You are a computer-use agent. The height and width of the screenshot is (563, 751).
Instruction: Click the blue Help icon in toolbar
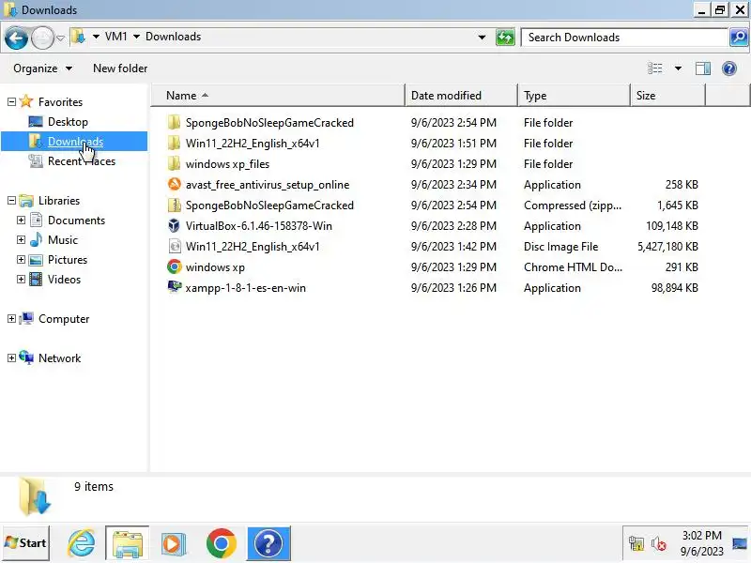(729, 68)
